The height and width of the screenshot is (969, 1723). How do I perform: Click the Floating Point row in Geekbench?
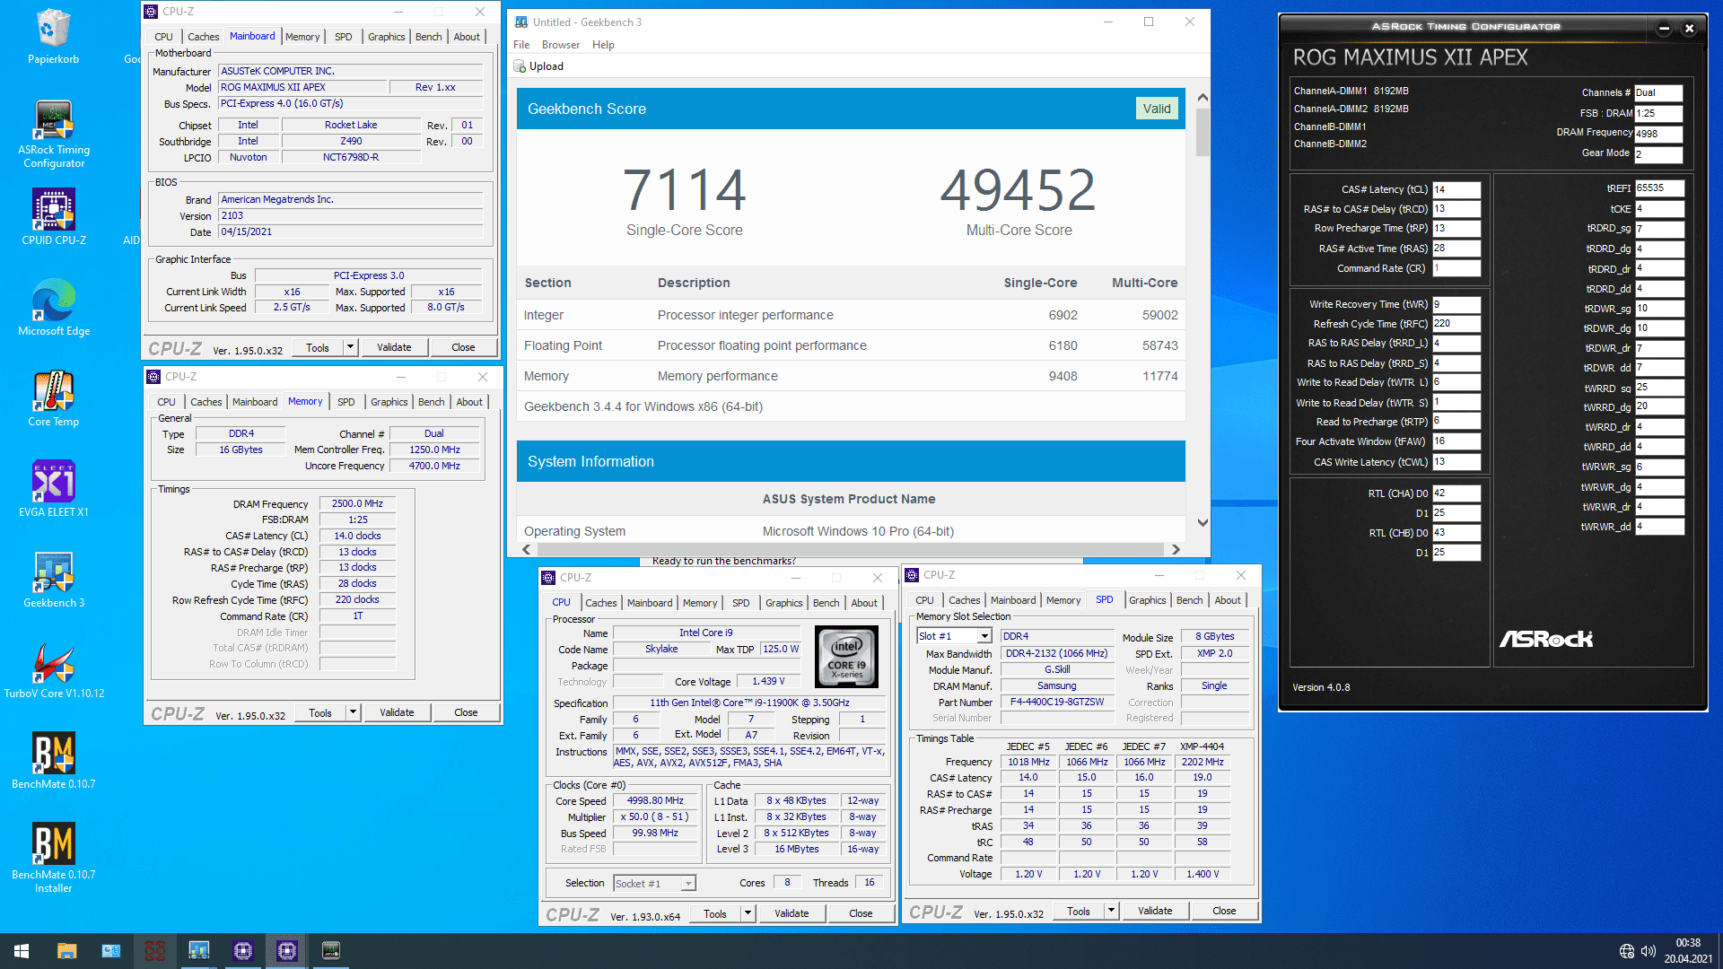(x=851, y=345)
